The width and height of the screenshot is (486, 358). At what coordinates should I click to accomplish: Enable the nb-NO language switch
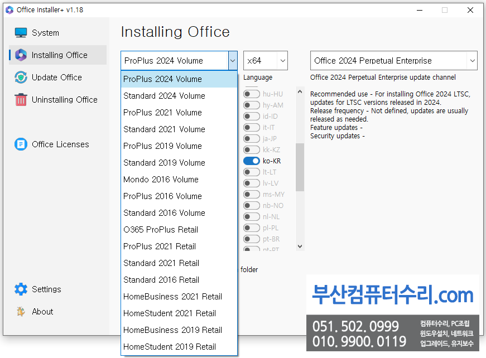coord(251,205)
